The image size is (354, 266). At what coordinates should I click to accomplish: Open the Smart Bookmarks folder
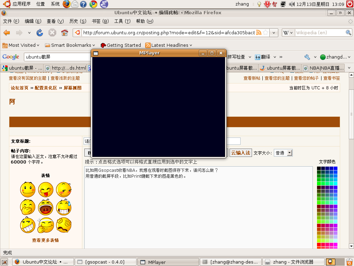click(70, 45)
